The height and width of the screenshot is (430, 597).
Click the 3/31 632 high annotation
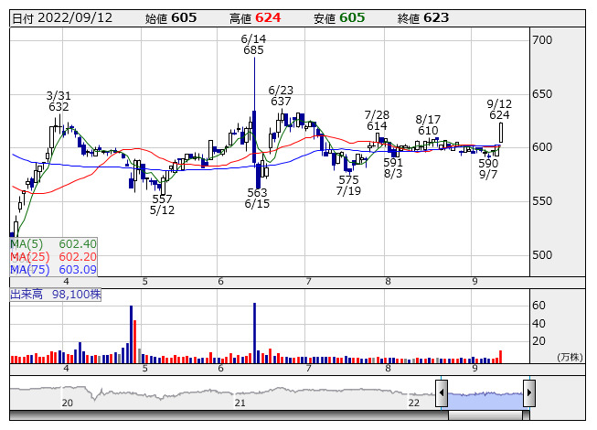click(59, 102)
